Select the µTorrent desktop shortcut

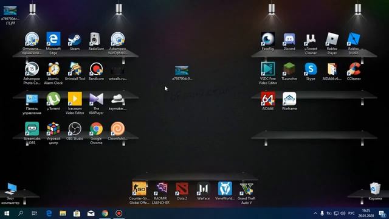[x=53, y=101]
